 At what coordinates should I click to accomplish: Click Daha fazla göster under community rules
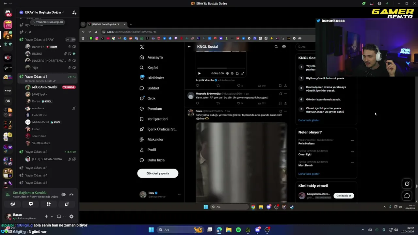309,120
